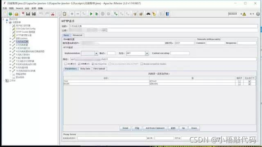The height and width of the screenshot is (147, 262).
Task: Toggle the encode checkbox in Year row
Action: (239, 81)
